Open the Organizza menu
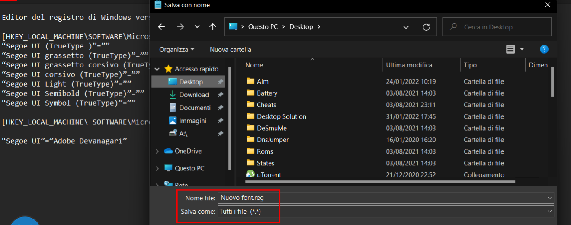Image resolution: width=571 pixels, height=225 pixels. [x=176, y=49]
